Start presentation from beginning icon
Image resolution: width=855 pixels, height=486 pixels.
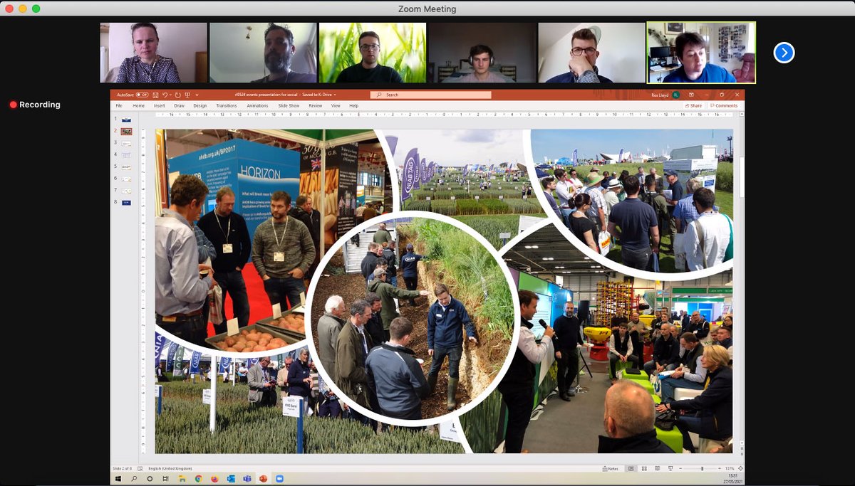(187, 95)
